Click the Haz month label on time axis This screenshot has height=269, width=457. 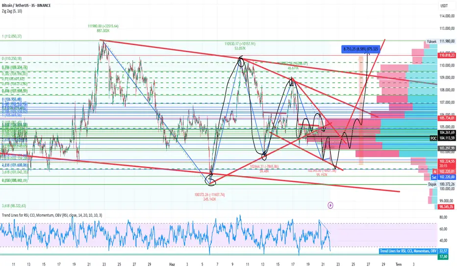[x=172, y=264]
